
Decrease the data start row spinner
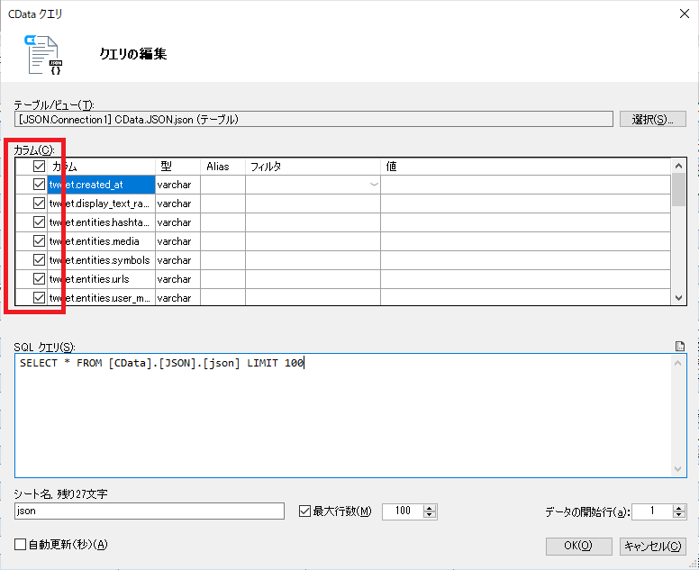click(x=679, y=515)
